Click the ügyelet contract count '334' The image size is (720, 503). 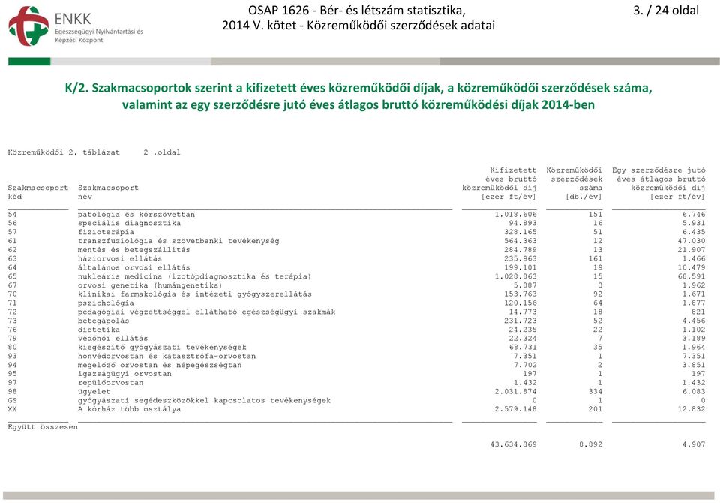[595, 392]
